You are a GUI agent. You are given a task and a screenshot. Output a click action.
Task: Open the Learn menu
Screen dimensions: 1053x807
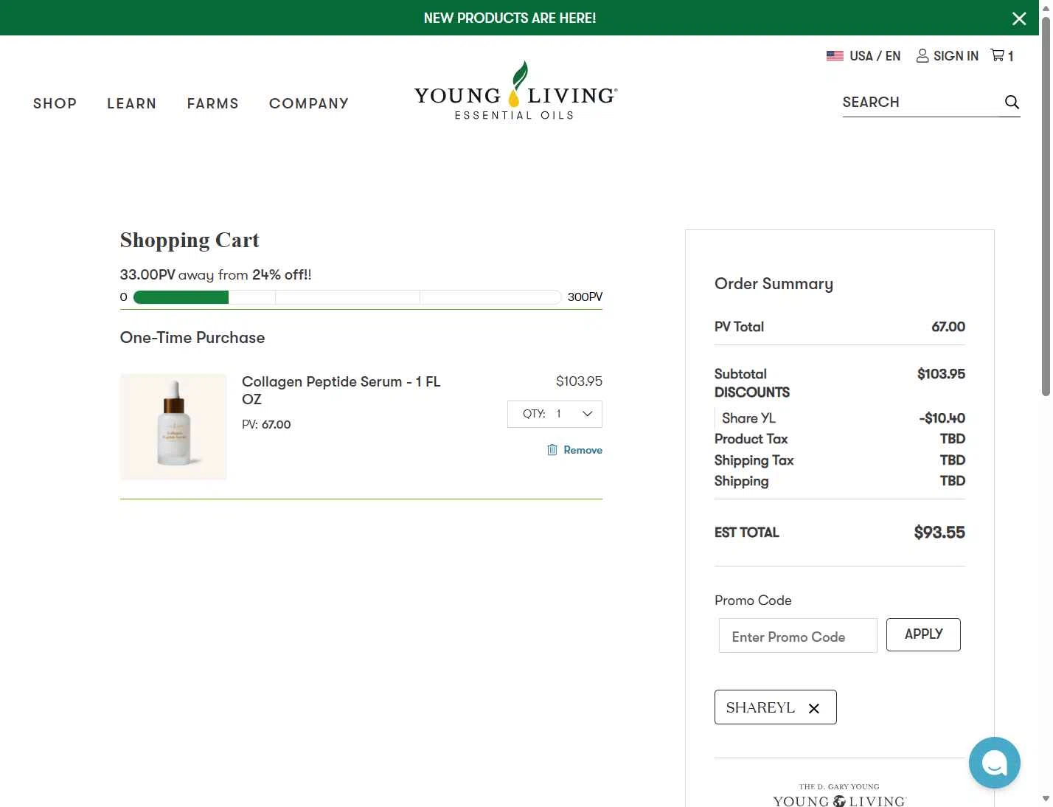click(x=132, y=103)
